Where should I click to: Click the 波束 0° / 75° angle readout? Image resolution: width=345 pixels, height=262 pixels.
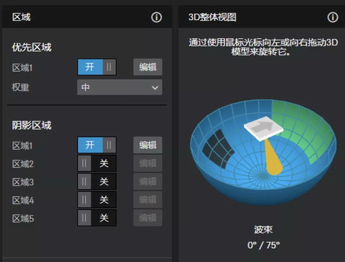[x=263, y=245]
